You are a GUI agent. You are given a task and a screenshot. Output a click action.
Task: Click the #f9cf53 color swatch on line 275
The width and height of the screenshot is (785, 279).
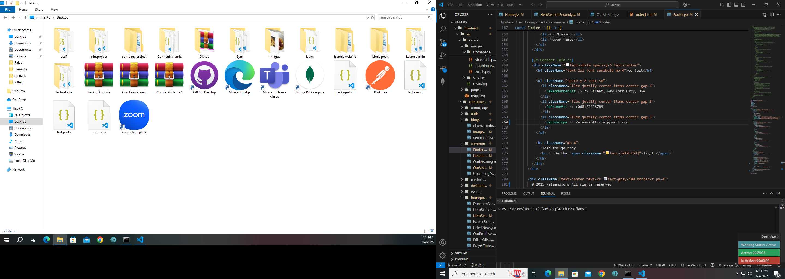coord(607,153)
